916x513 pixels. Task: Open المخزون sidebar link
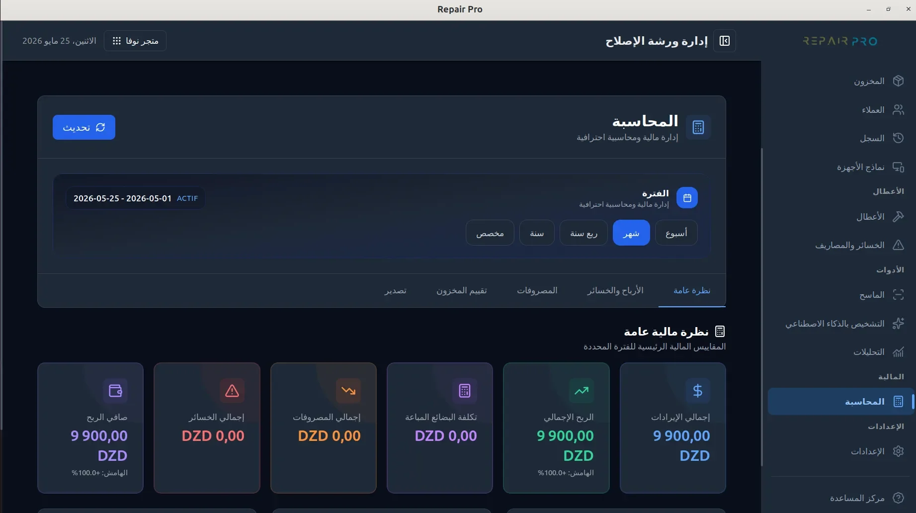click(x=841, y=81)
